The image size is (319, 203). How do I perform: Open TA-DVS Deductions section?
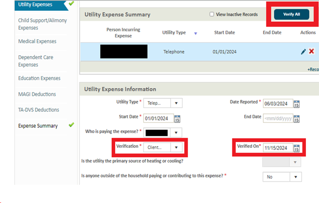(x=38, y=110)
